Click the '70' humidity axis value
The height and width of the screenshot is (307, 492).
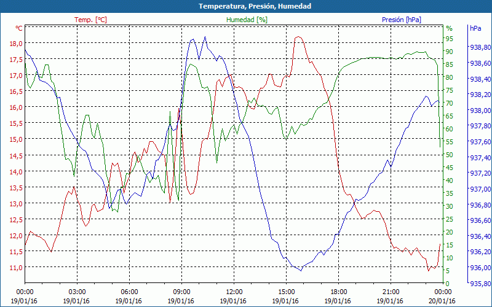[x=450, y=103]
